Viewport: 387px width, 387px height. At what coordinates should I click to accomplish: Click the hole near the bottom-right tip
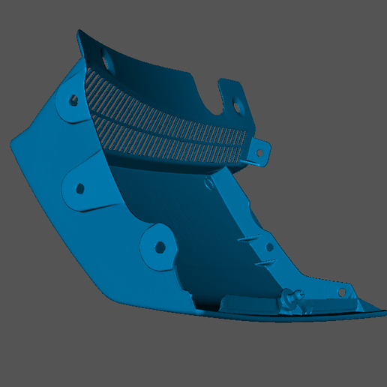(342, 292)
